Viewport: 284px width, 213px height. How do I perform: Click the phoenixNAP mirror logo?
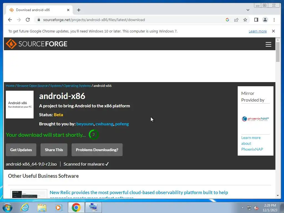coord(255,119)
